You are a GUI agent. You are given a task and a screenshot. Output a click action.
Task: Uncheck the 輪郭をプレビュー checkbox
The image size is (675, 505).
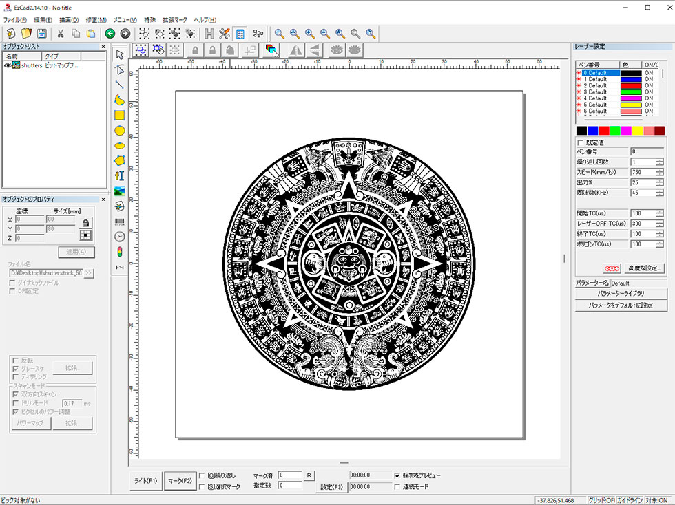397,475
